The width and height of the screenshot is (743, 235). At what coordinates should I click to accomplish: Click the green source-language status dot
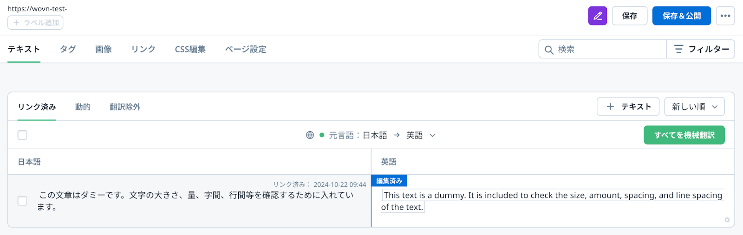(x=322, y=135)
